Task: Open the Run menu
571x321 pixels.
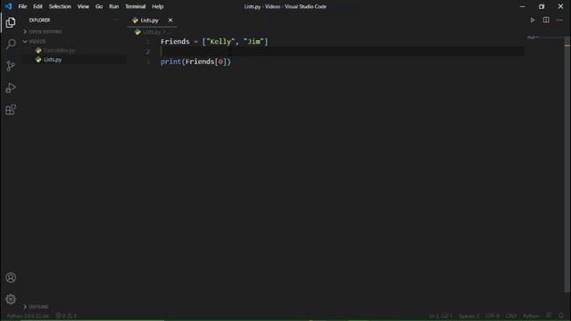Action: tap(113, 6)
